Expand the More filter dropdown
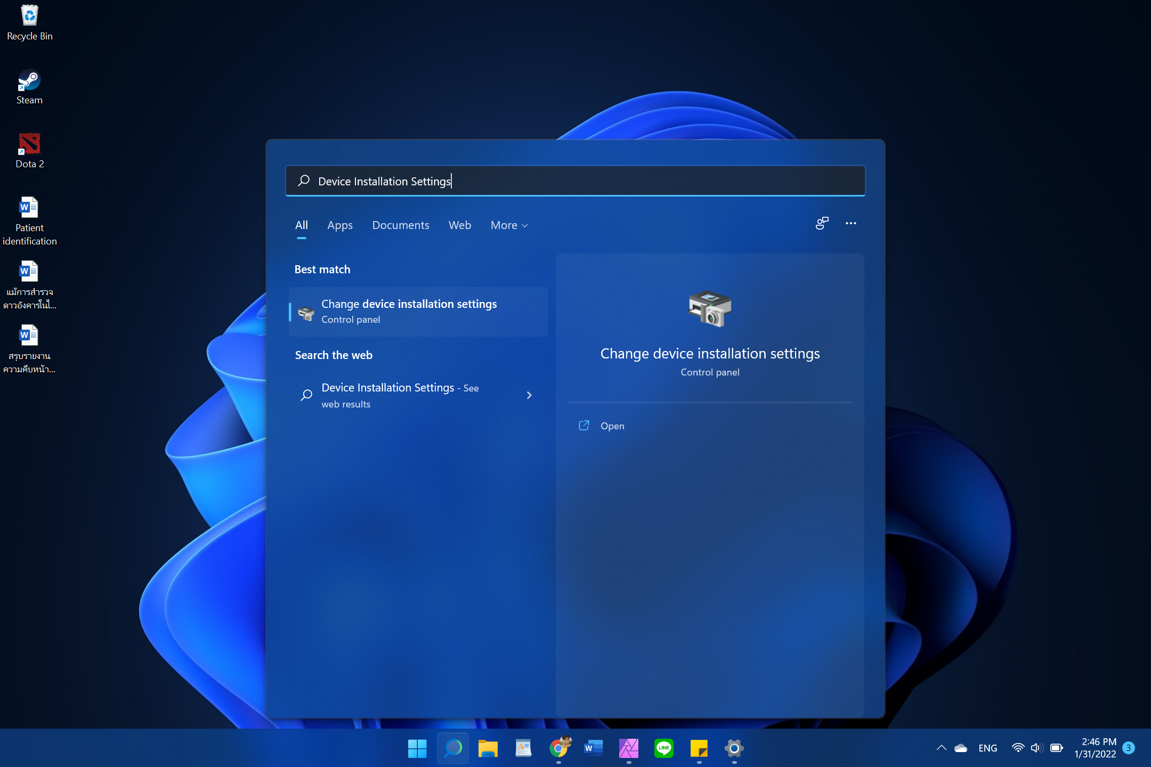Viewport: 1151px width, 767px height. click(509, 225)
